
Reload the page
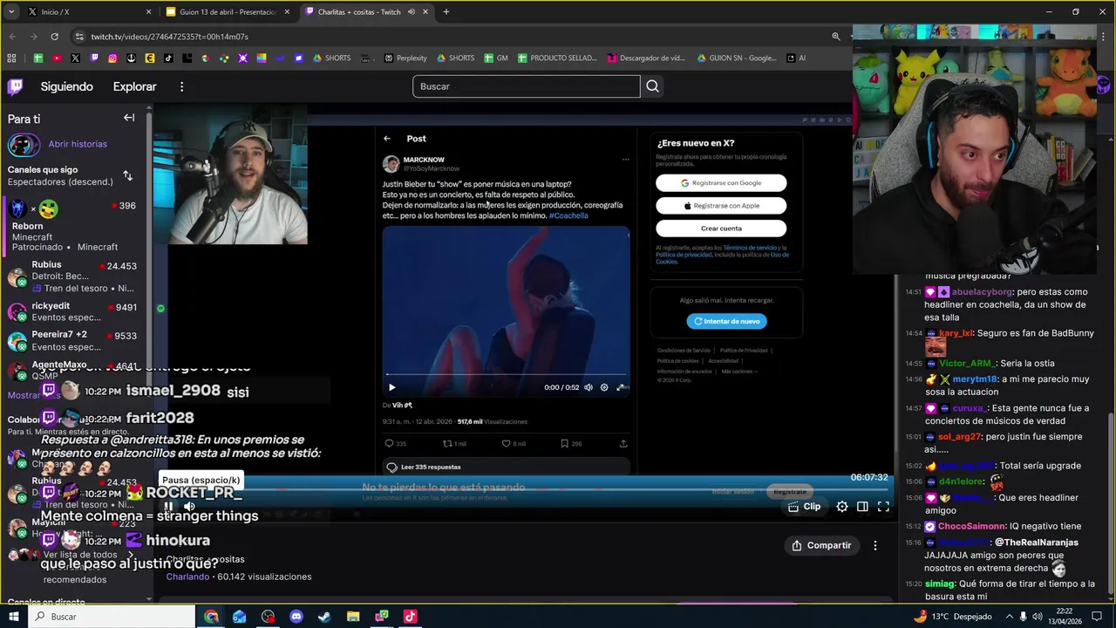[x=54, y=37]
